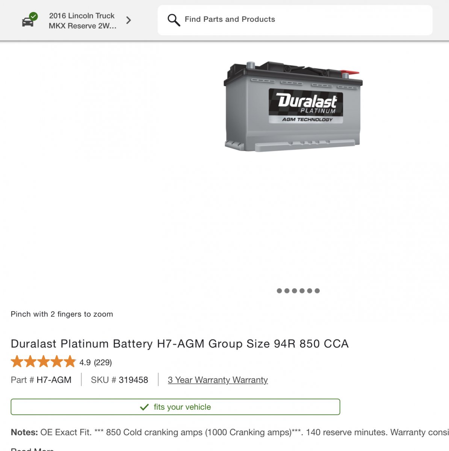Click the green checkmark in fits your vehicle
Screen dimensions: 449x451
(144, 407)
